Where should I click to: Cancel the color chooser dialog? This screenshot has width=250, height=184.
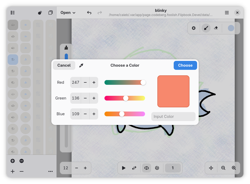pyautogui.click(x=64, y=65)
